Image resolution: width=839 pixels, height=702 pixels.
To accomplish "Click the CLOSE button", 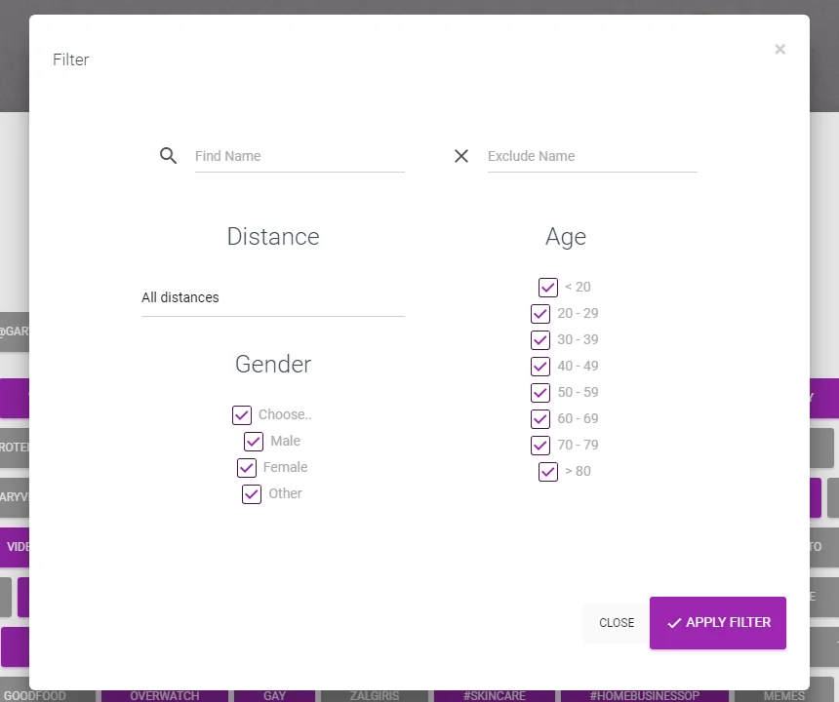I will [x=616, y=623].
